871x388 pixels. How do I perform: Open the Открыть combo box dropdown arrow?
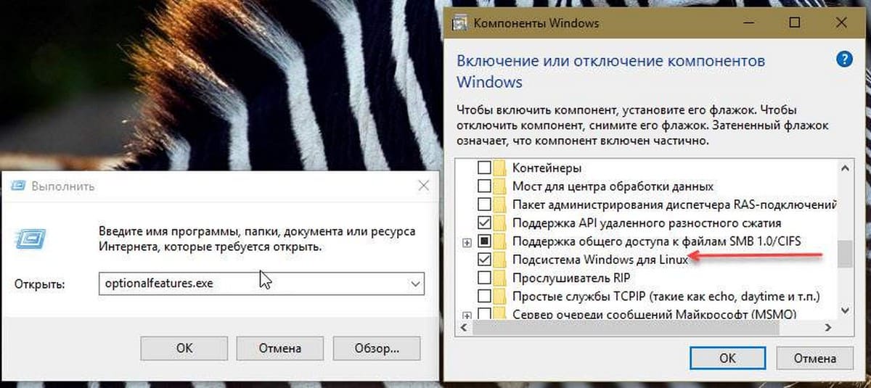click(415, 284)
